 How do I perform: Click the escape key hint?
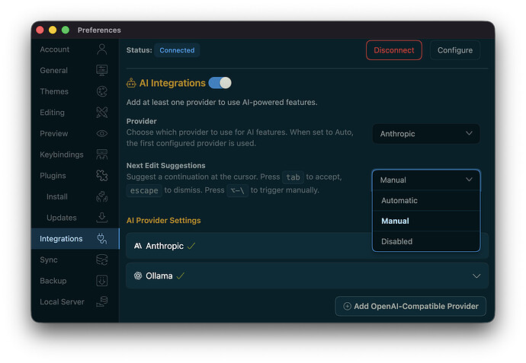pyautogui.click(x=144, y=190)
